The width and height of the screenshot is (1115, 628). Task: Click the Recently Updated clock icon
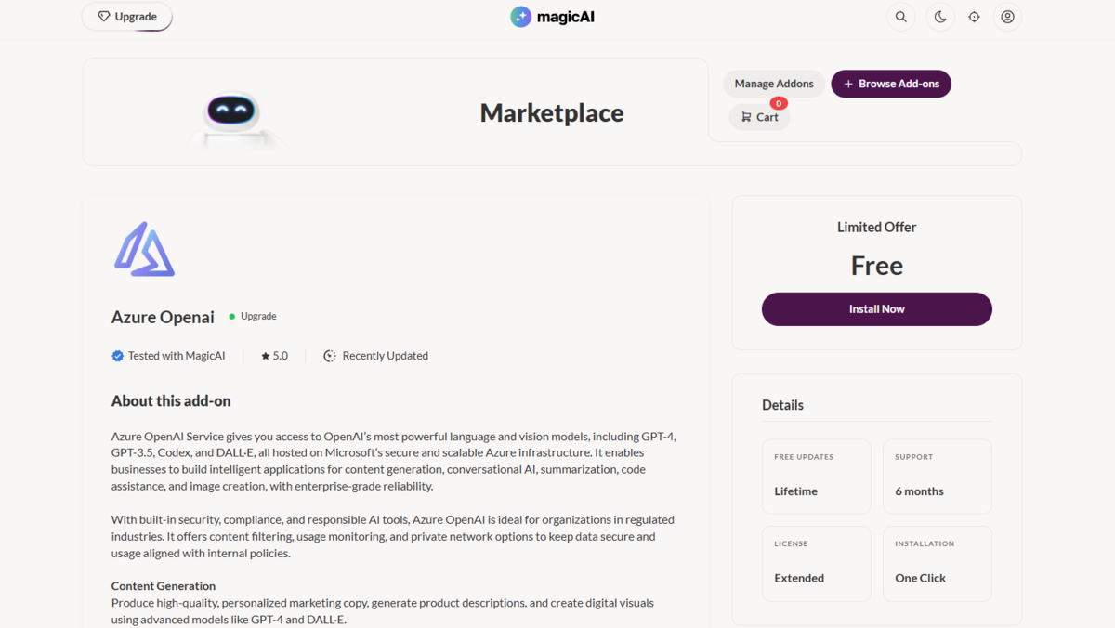pyautogui.click(x=329, y=356)
